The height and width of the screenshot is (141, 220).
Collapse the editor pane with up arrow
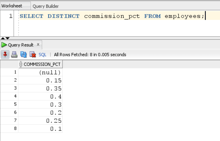tap(3, 38)
